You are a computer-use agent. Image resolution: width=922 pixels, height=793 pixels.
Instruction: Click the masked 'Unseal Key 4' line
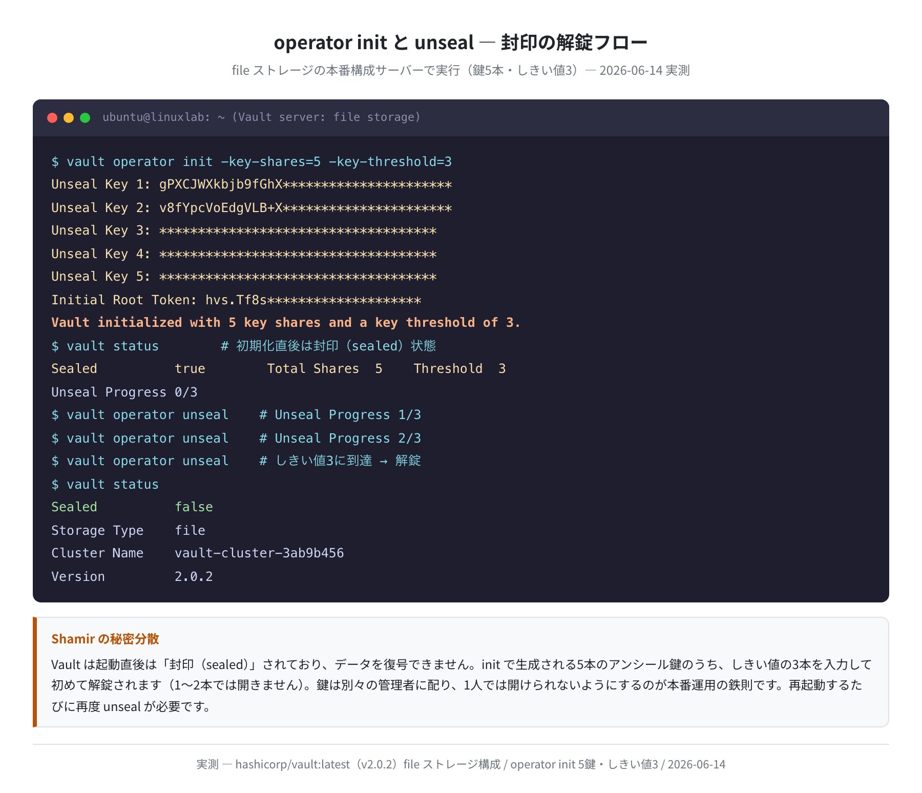(x=244, y=254)
